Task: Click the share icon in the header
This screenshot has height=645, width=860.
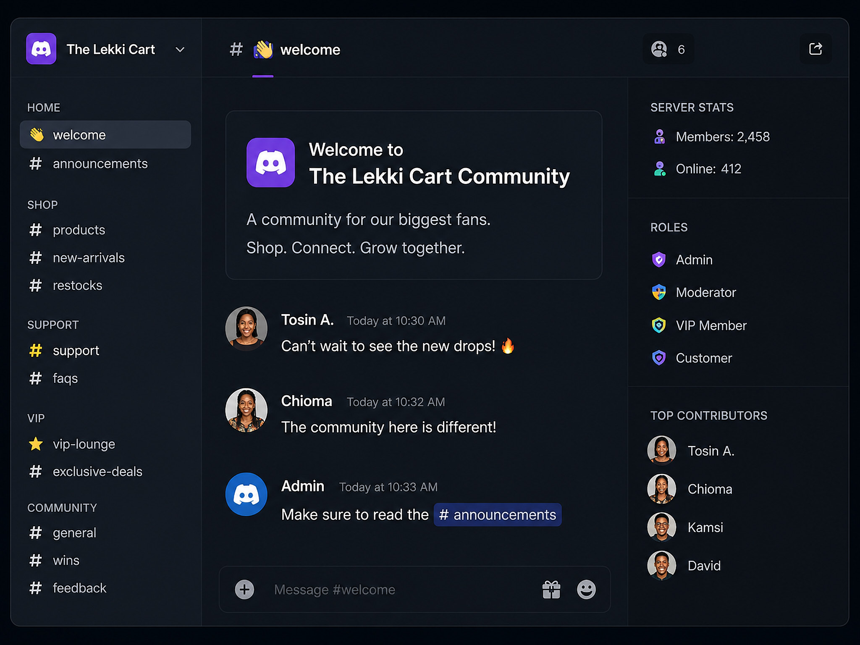Action: 815,49
